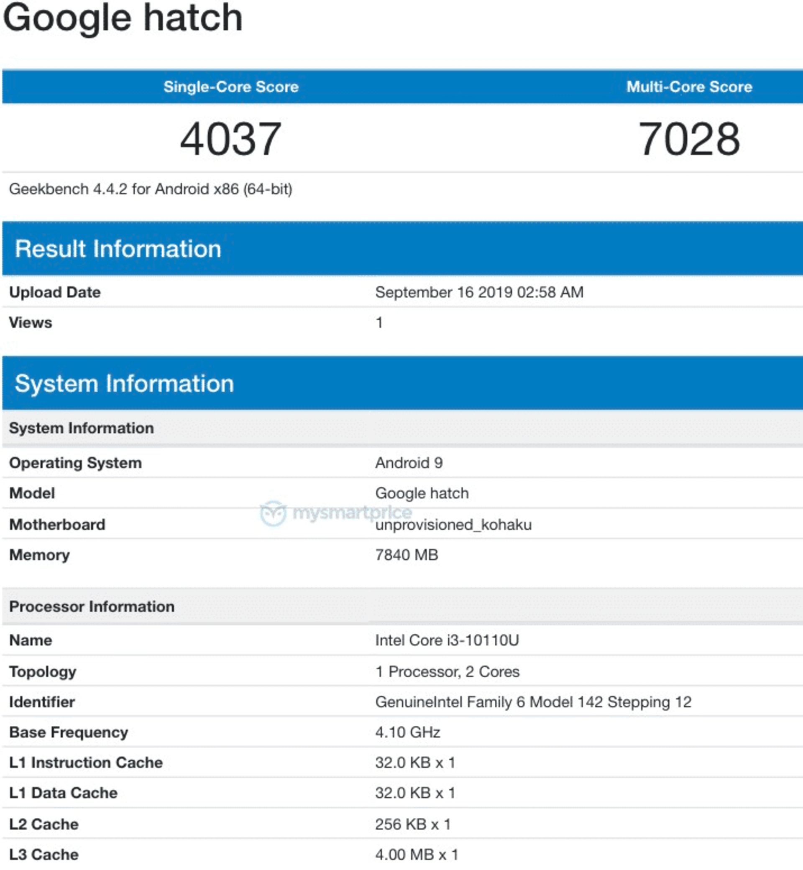Click the Memory label

[x=39, y=555]
